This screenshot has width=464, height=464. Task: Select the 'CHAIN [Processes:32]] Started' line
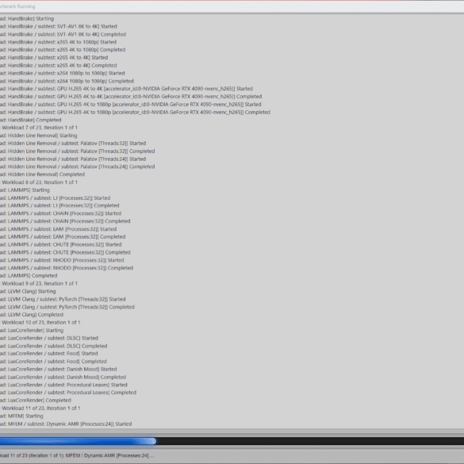(x=60, y=213)
